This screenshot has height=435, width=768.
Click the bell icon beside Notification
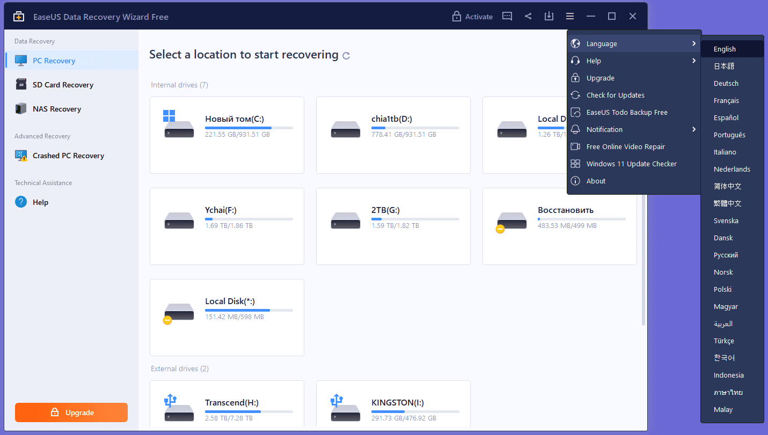point(575,129)
